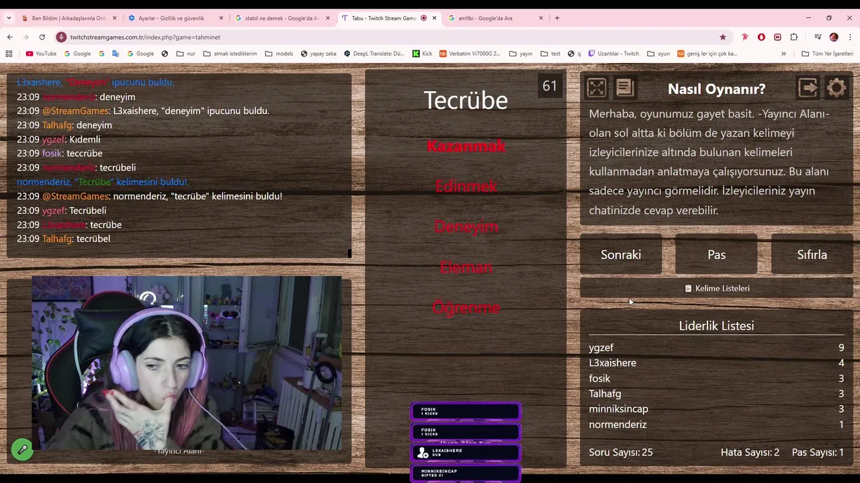Click the URL address bar
Image resolution: width=860 pixels, height=483 pixels.
tap(390, 37)
